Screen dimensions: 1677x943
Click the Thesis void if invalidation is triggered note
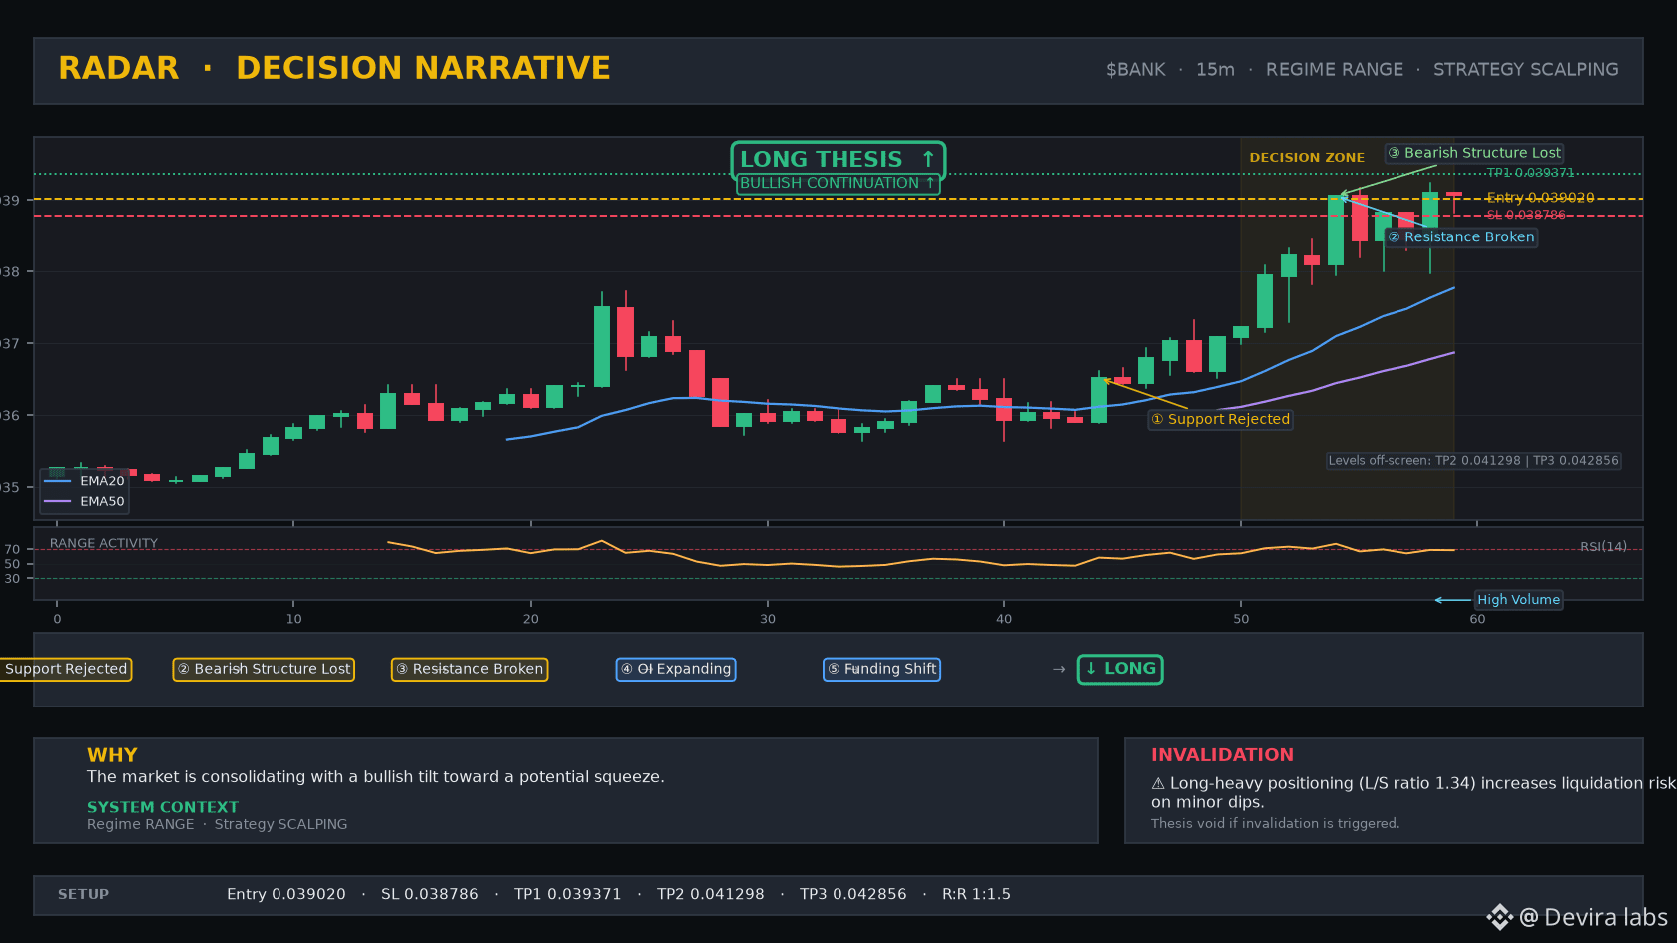(x=1275, y=823)
